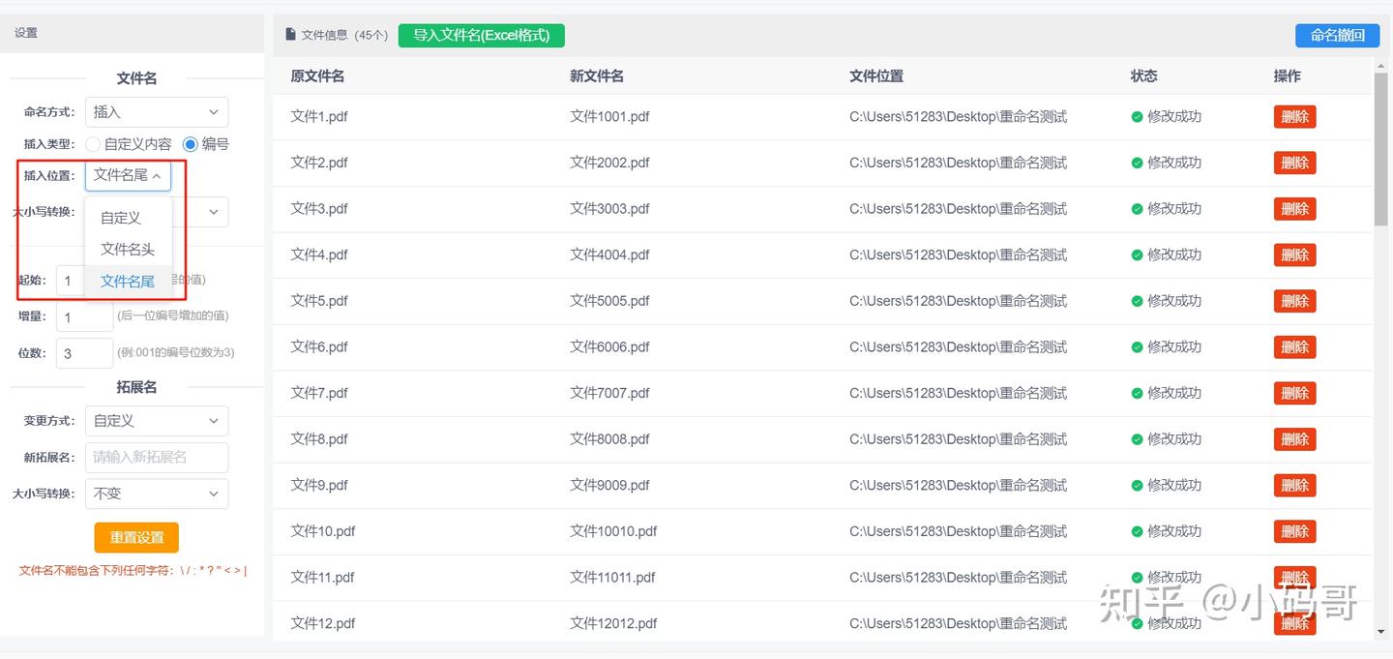Click the file info document icon
Screen dimensions: 1393x659
291,35
